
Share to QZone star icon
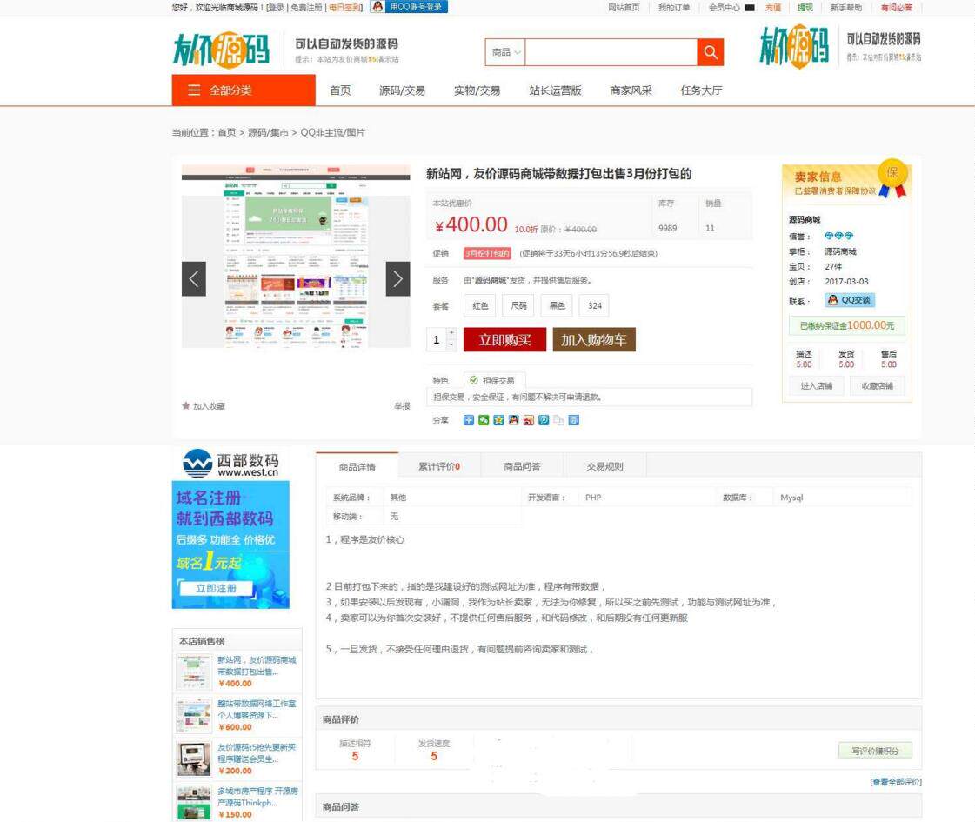(498, 420)
